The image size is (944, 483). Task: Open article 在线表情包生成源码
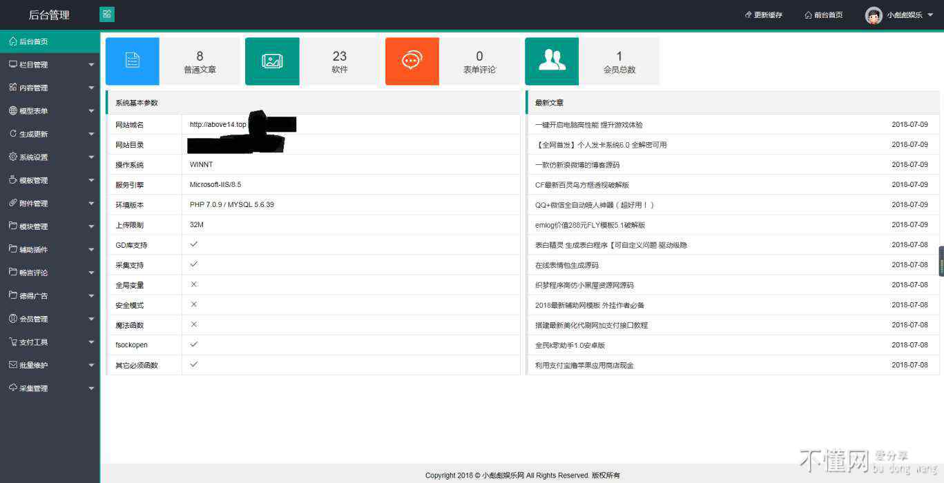566,265
